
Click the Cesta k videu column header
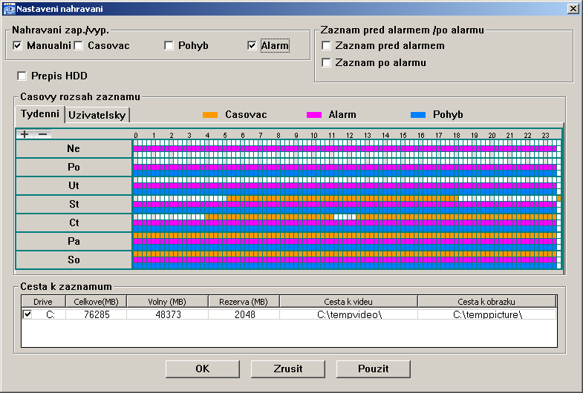pyautogui.click(x=348, y=302)
